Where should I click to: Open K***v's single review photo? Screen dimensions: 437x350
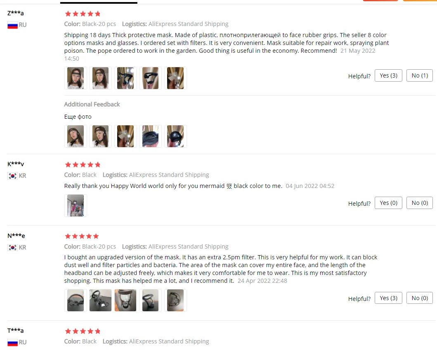pos(76,205)
